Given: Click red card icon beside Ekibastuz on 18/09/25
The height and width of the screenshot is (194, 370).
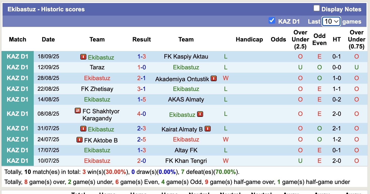Looking at the screenshot, I should pyautogui.click(x=83, y=57).
